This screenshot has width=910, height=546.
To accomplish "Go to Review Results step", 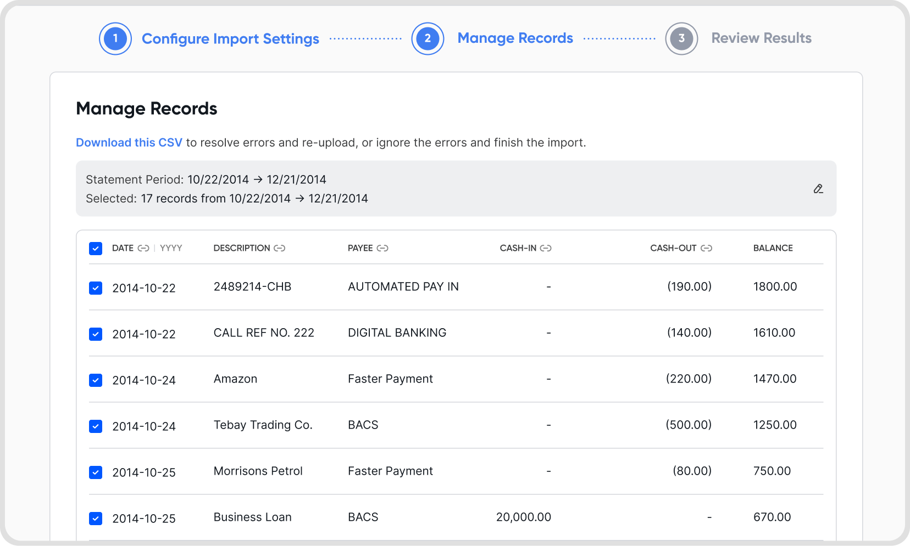I will point(761,38).
